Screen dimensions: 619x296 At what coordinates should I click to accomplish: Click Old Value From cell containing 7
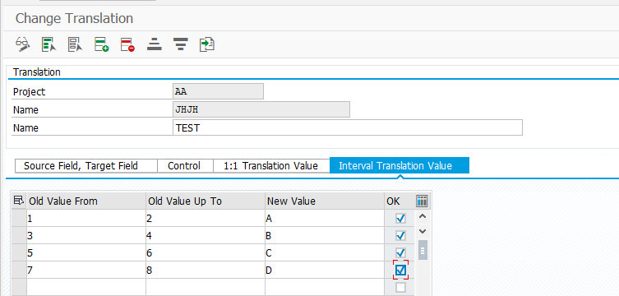[85, 270]
